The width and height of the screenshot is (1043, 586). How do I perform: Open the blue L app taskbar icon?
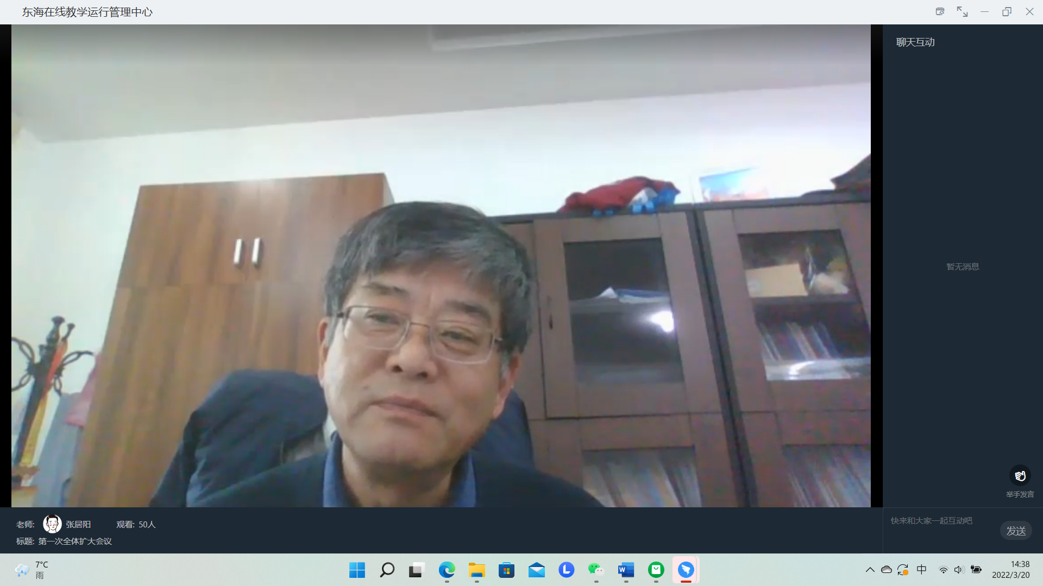(x=566, y=570)
